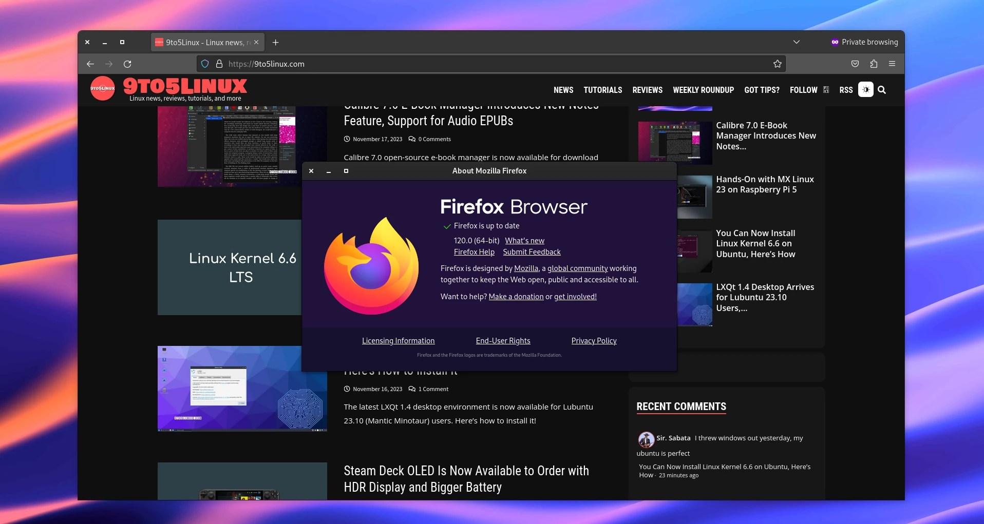Click the LXQt desktop article thumbnail
This screenshot has height=524, width=984.
pos(242,389)
